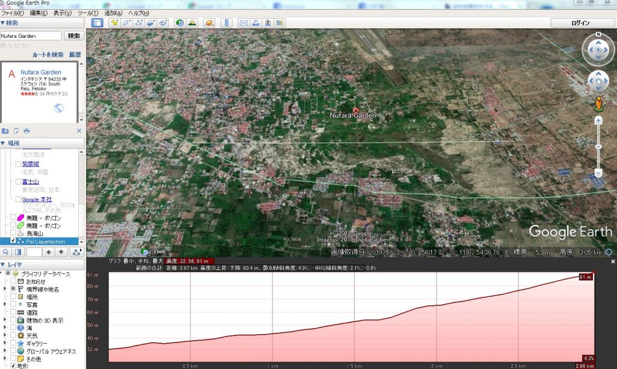The height and width of the screenshot is (369, 617).
Task: Move selected place down with arrow
Action: click(x=61, y=252)
